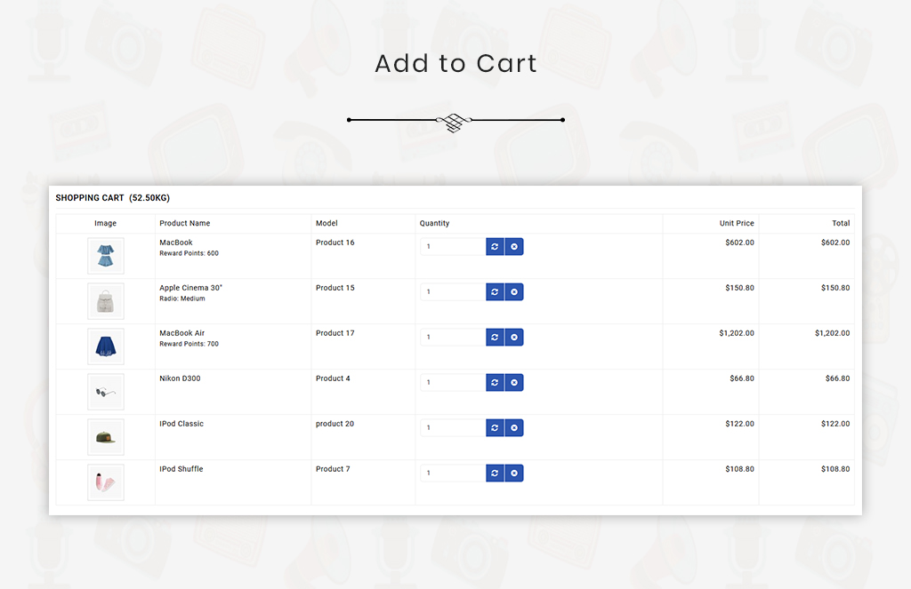The image size is (911, 589).
Task: Delete iPod Shuffle from cart
Action: 514,473
